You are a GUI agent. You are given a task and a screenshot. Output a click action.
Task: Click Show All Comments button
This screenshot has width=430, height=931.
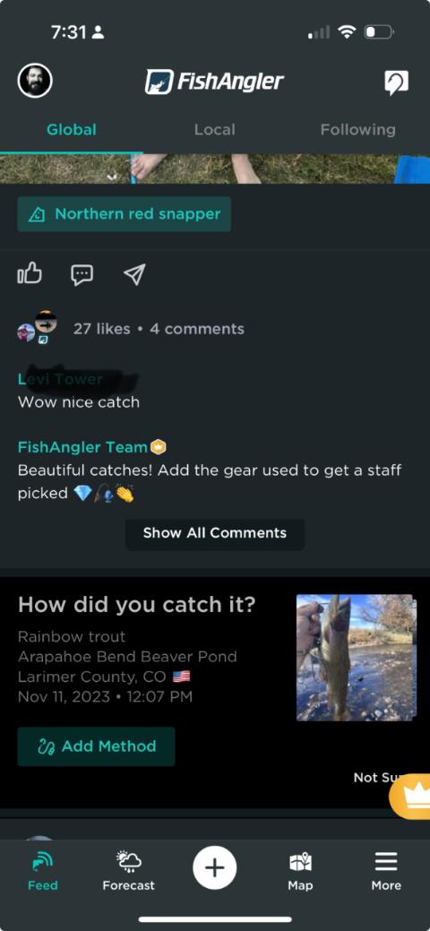coord(215,533)
